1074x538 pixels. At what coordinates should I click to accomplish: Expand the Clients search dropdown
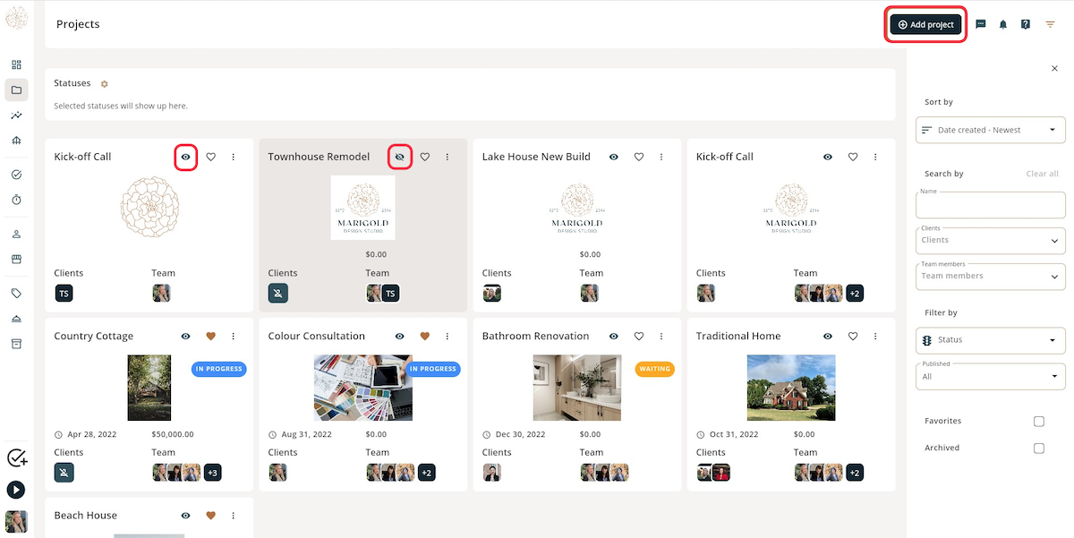[x=991, y=241]
